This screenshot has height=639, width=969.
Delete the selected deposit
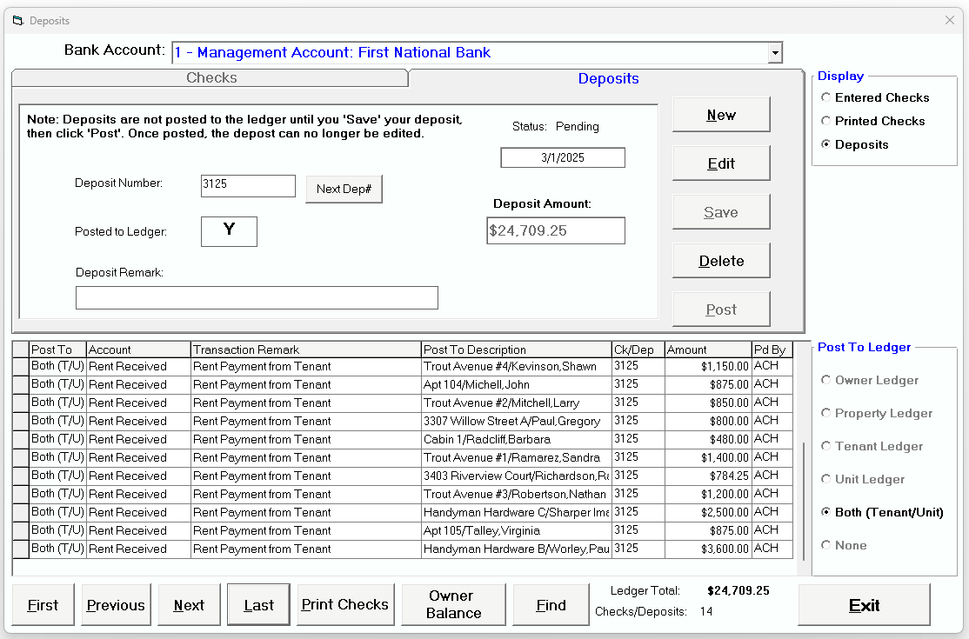720,260
